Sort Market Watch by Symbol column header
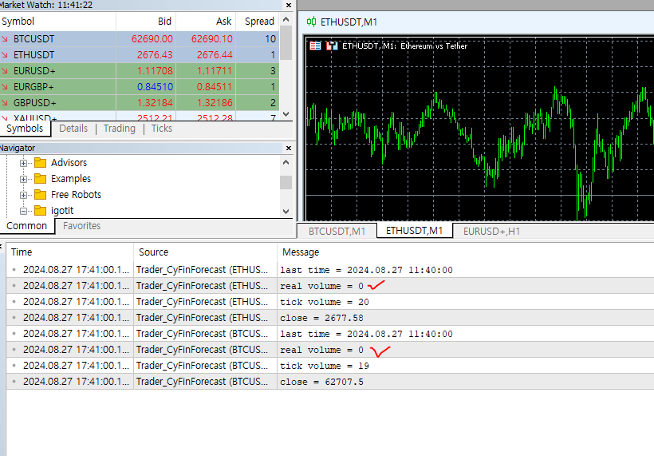 58,22
